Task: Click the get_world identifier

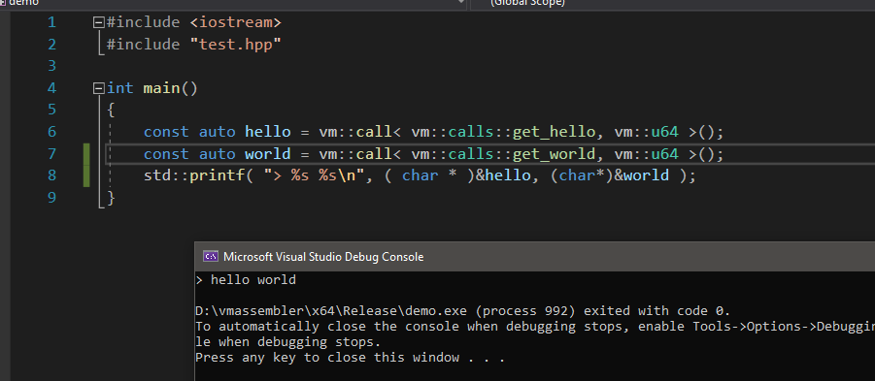Action: [555, 154]
